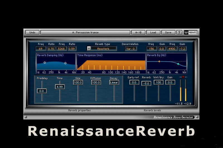Click the Decay slider handle Linear

[114, 82]
